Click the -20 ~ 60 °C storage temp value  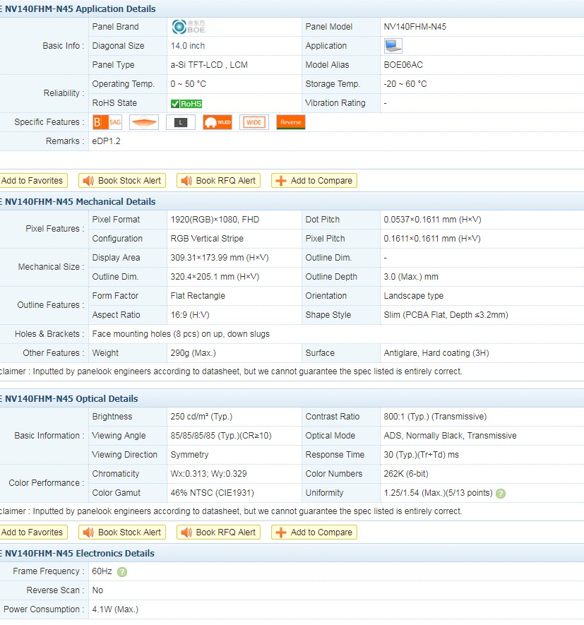coord(405,84)
